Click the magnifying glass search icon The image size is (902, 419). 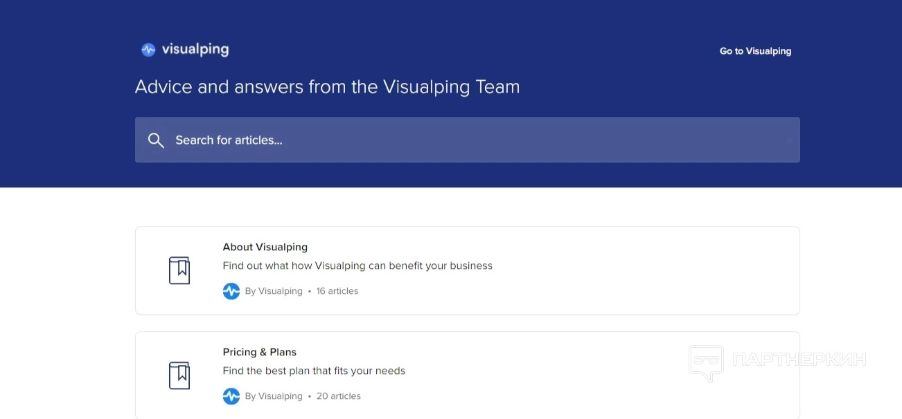pyautogui.click(x=156, y=140)
